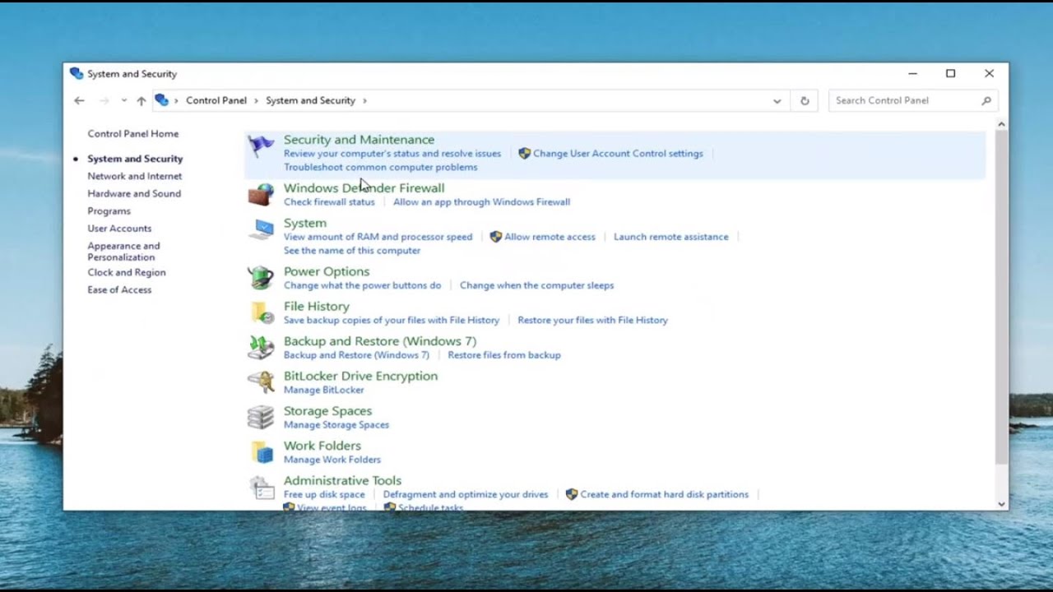Open User Accounts in sidebar
The height and width of the screenshot is (592, 1053).
(x=119, y=228)
